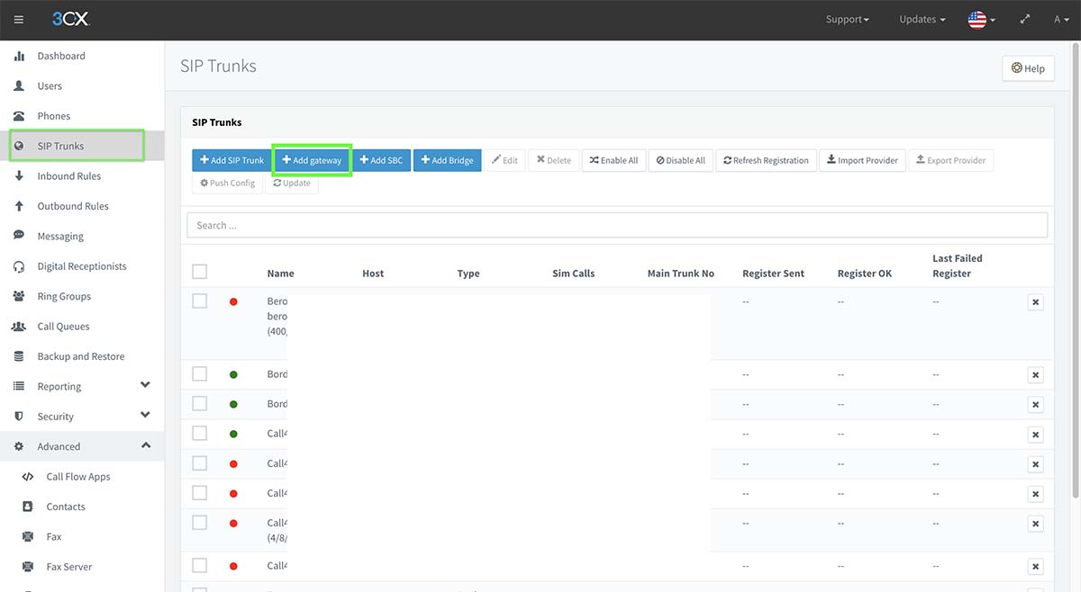
Task: Check the second trunk row checkbox
Action: pos(200,374)
